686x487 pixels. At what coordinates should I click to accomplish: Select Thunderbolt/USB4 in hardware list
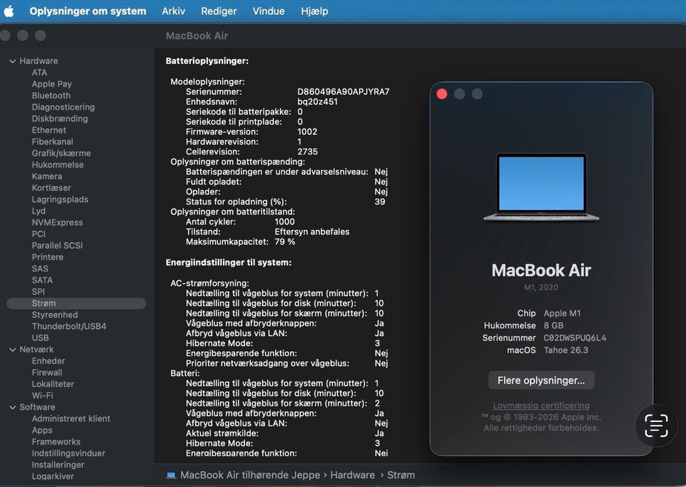69,326
